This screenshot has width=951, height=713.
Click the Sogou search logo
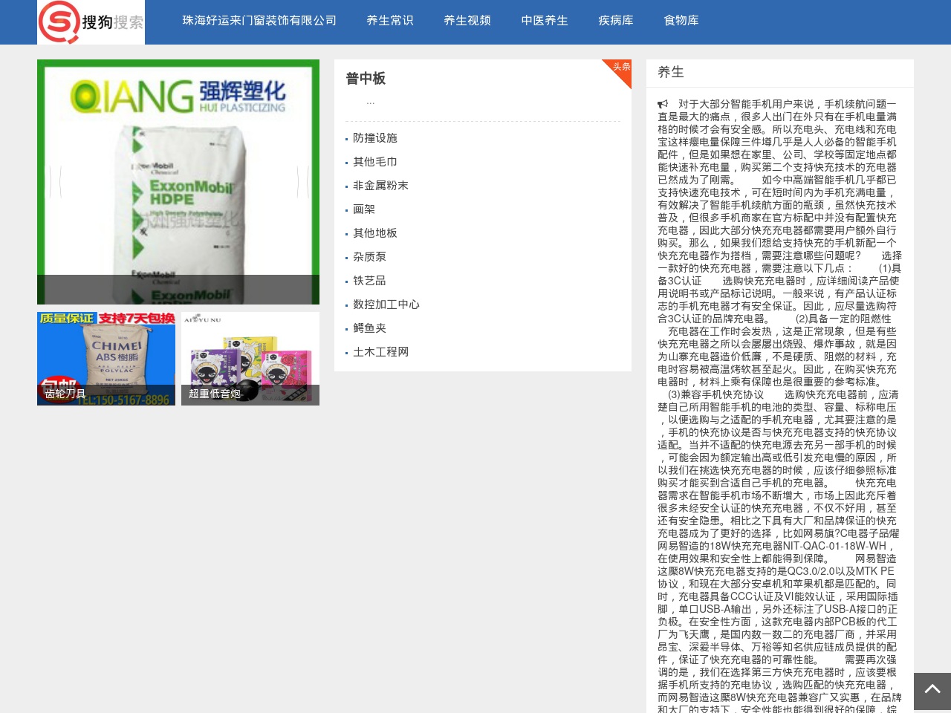tap(91, 22)
